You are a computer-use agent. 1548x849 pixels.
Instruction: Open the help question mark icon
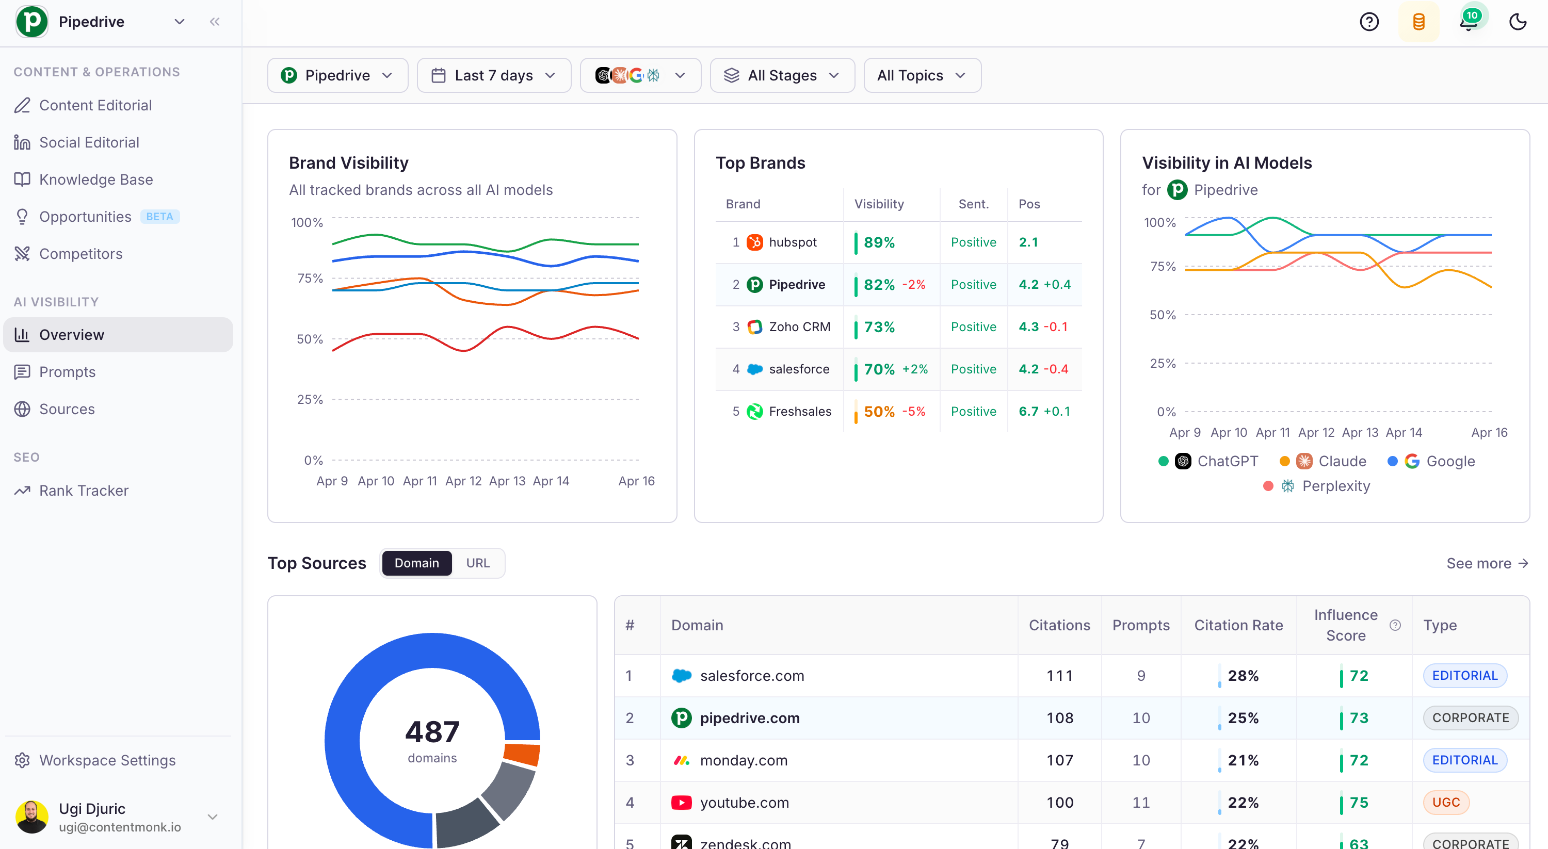(1368, 22)
